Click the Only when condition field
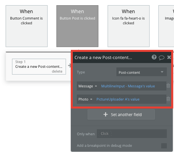The width and height of the screenshot is (174, 152). point(132,134)
